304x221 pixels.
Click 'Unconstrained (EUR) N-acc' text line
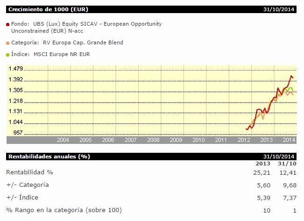coord(47,31)
